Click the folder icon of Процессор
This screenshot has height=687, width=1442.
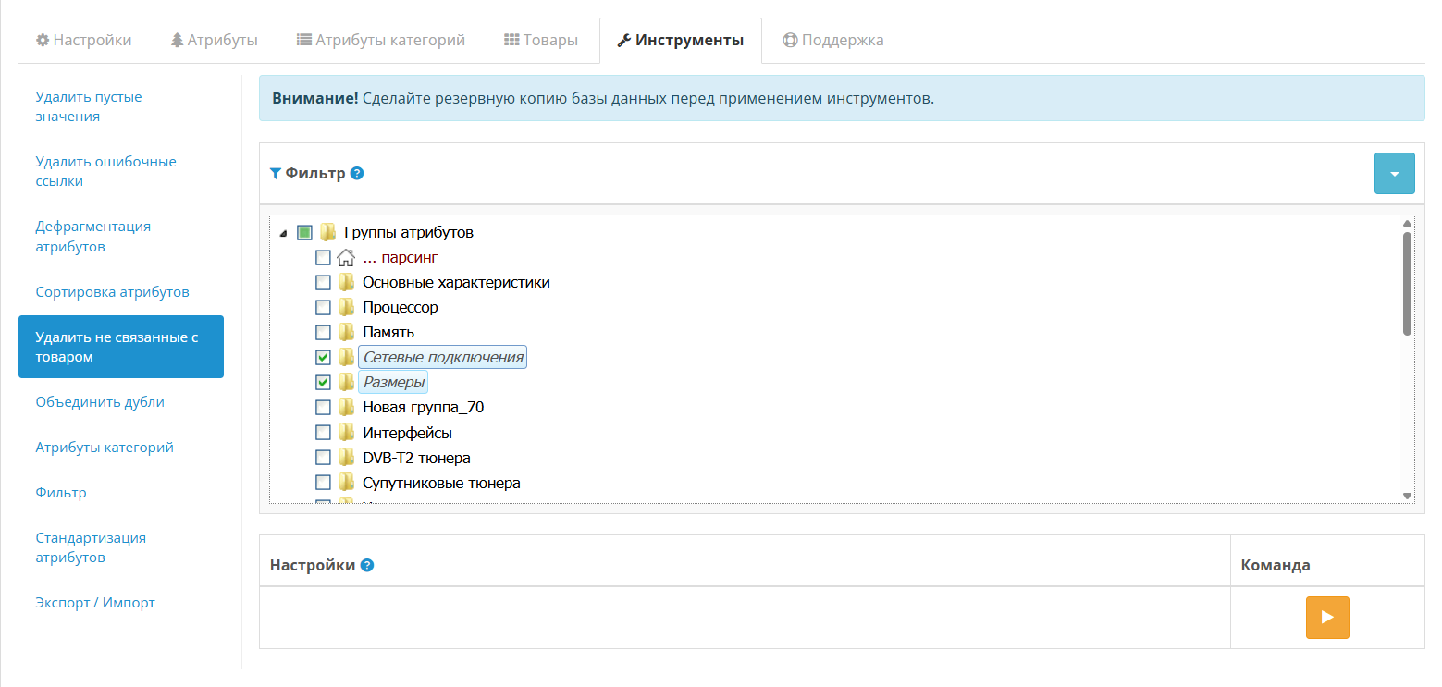coord(347,307)
